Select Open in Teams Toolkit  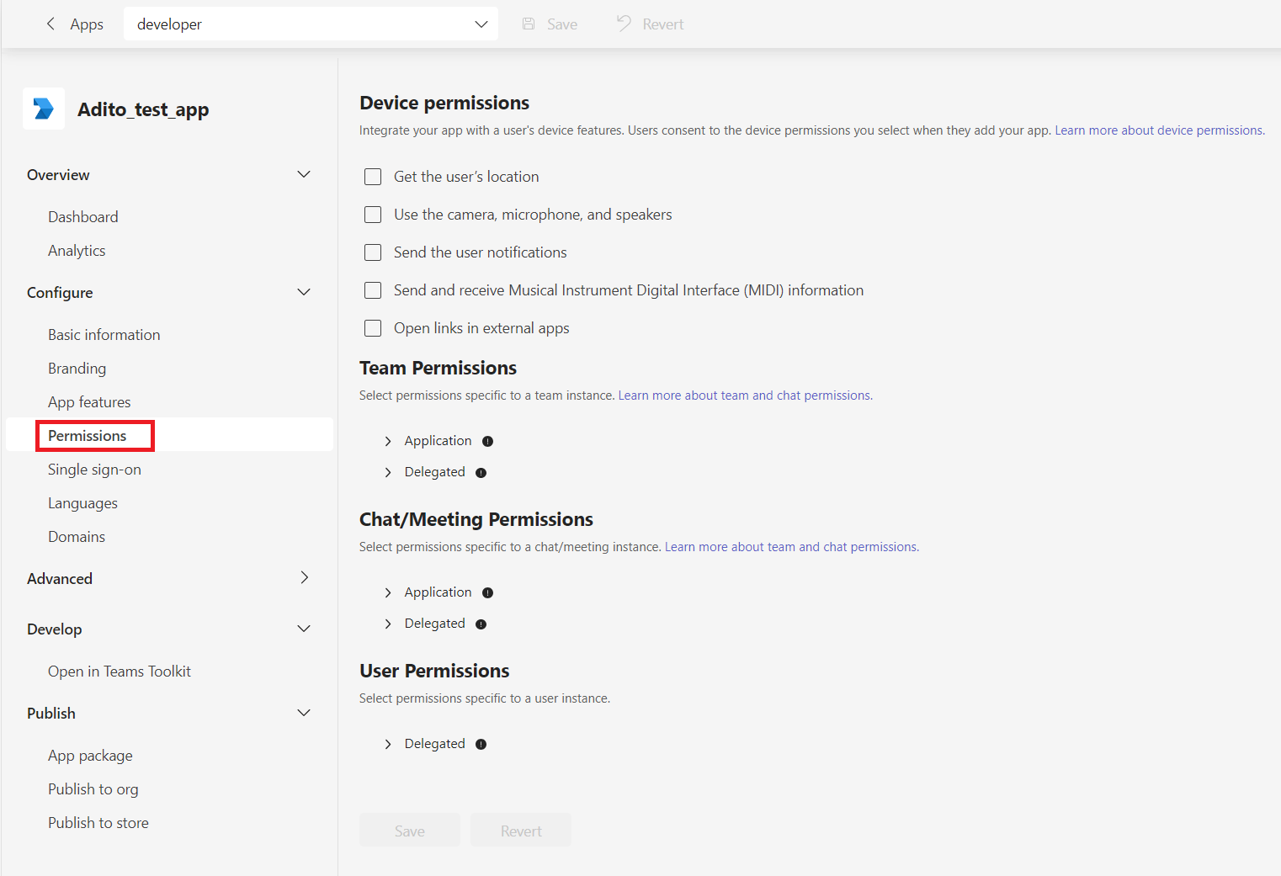[x=120, y=672]
